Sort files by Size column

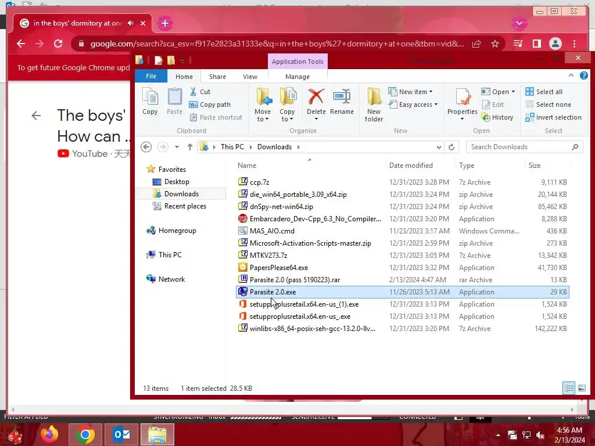pos(535,166)
